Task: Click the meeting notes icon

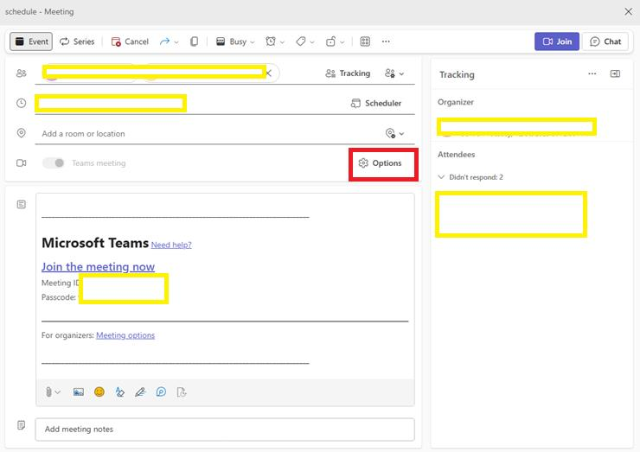Action: tap(22, 425)
